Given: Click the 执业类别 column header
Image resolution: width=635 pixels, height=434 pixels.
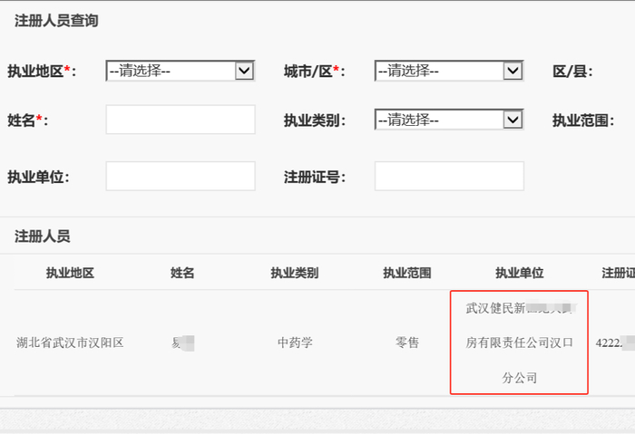Looking at the screenshot, I should pos(295,273).
